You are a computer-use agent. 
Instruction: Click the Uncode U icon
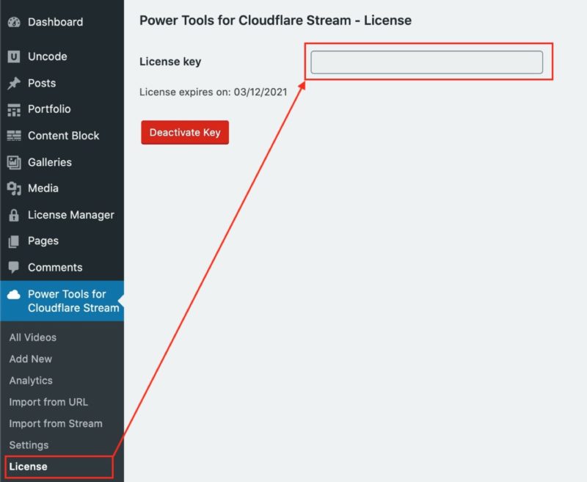(14, 56)
